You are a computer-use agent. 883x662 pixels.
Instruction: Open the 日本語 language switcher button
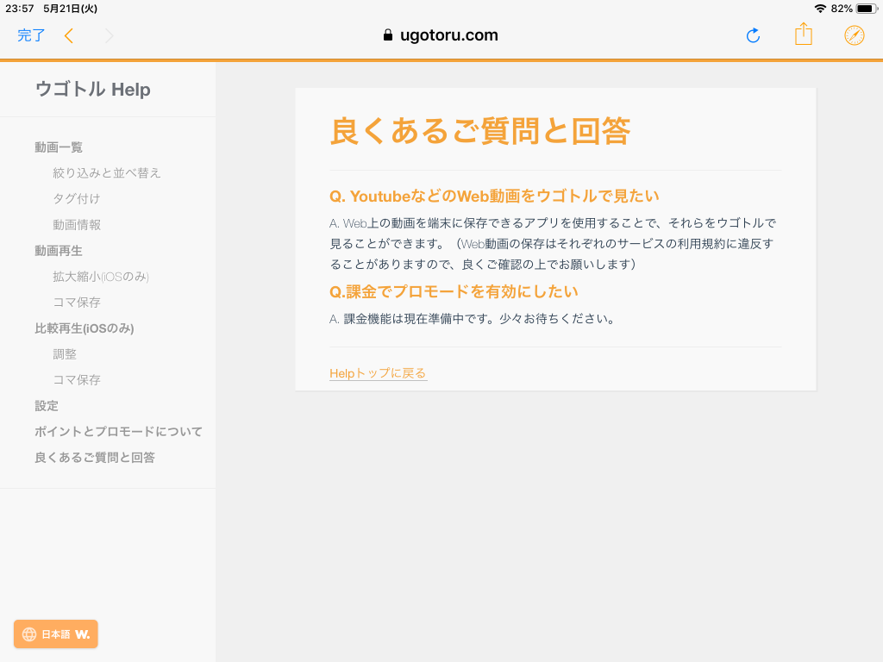56,634
